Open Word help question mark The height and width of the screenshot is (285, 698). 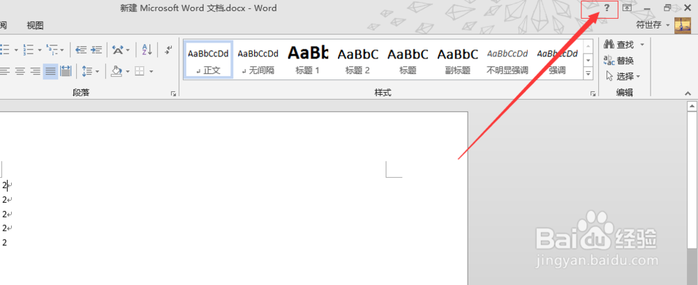(607, 8)
